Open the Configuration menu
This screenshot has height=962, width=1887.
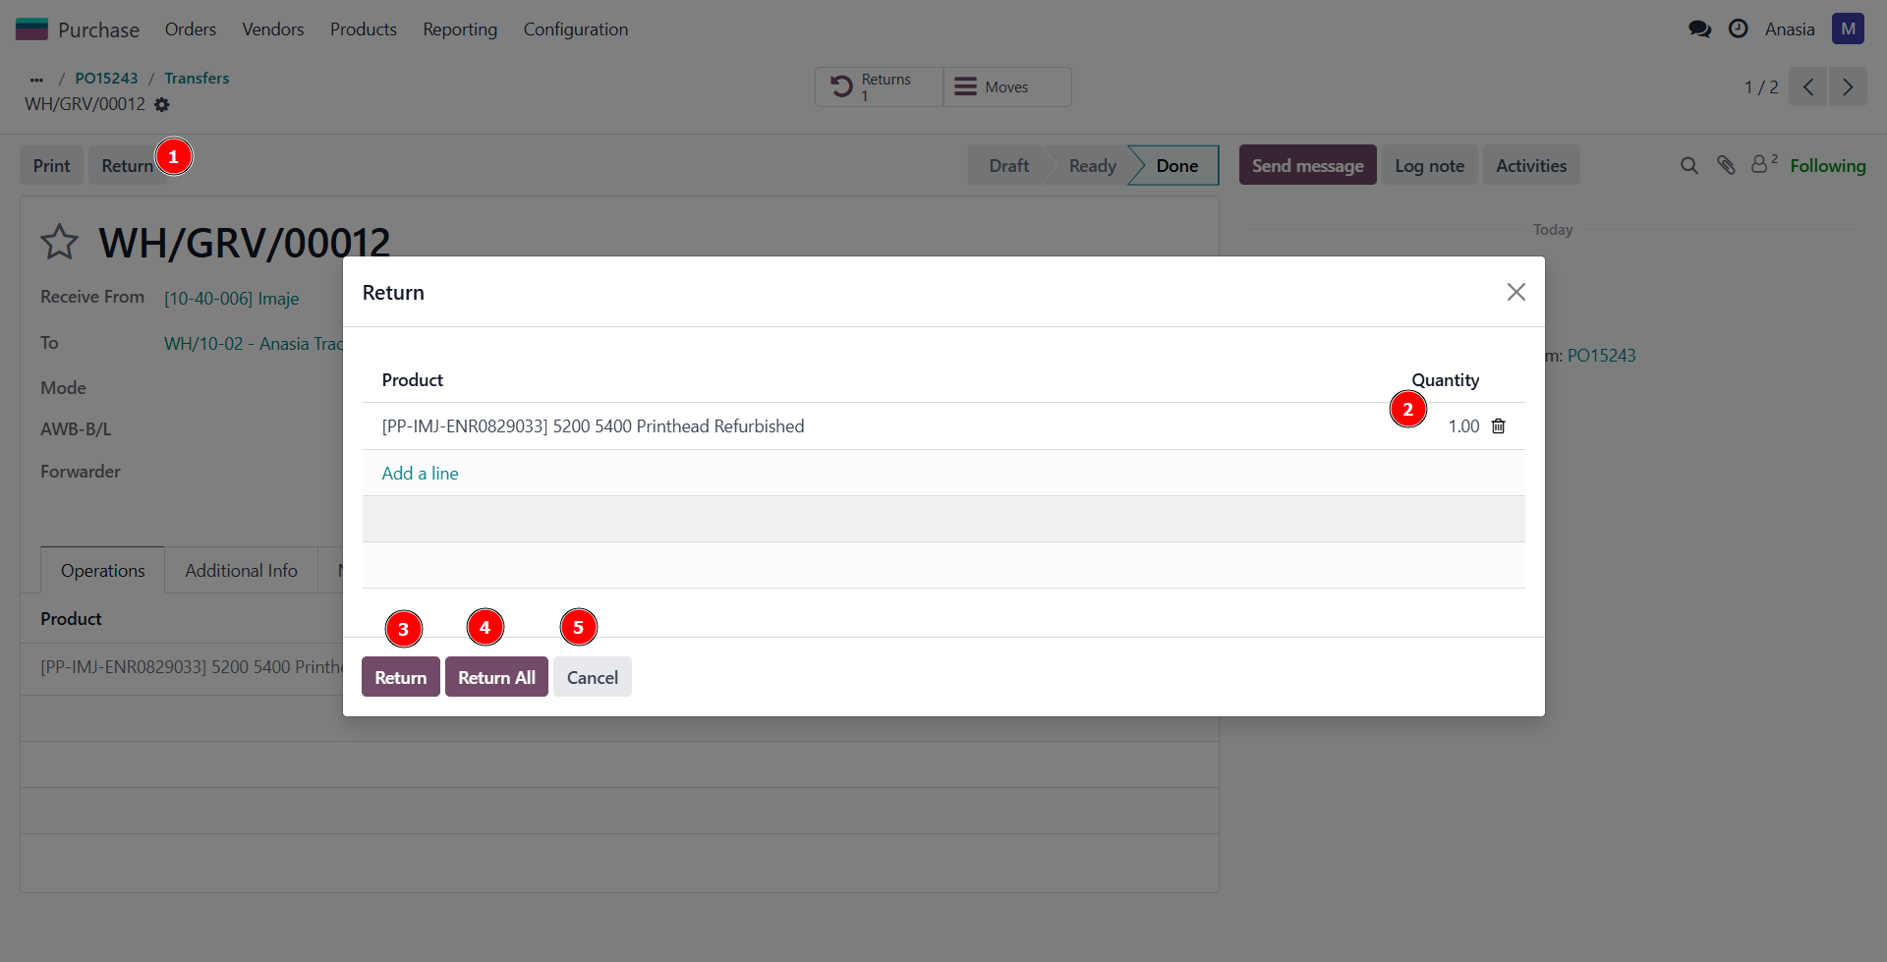[x=575, y=29]
